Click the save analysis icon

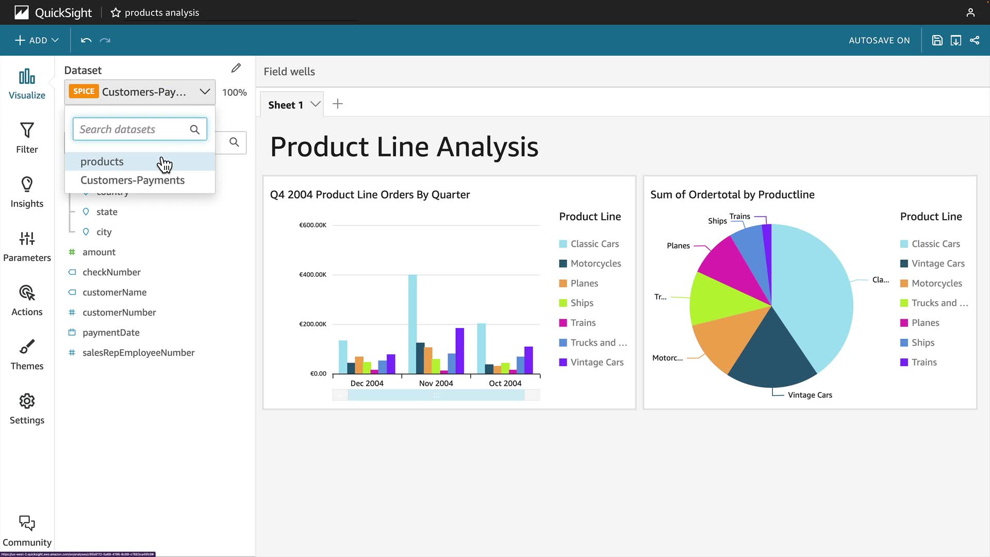(x=937, y=40)
